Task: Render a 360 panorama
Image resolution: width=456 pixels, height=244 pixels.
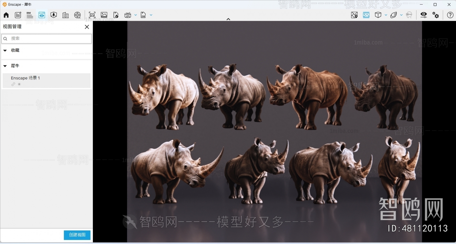Action: 128,15
